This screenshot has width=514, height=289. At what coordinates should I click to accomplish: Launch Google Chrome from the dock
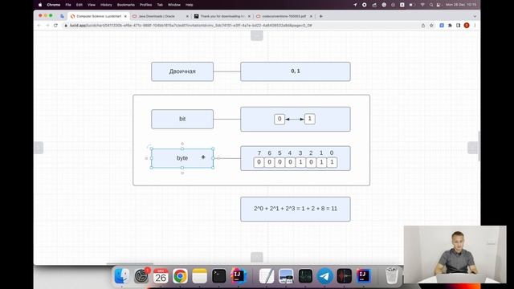tap(180, 276)
